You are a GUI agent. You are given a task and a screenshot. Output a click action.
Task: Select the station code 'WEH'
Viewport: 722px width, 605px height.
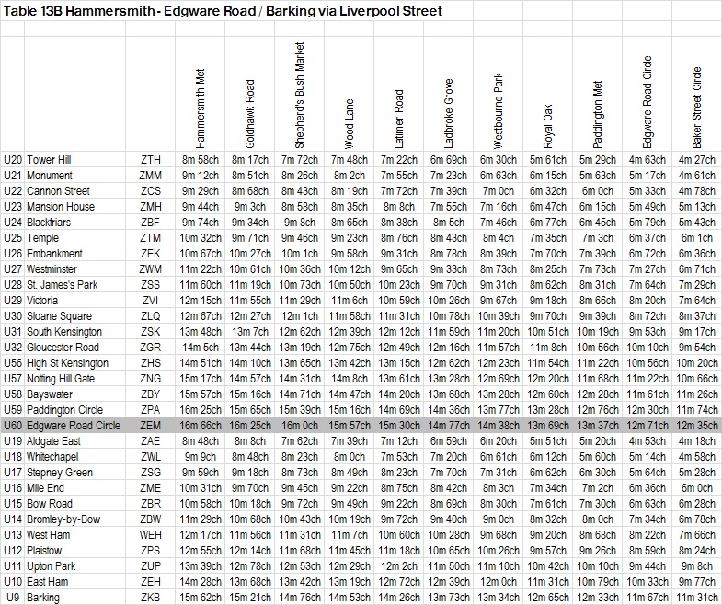[151, 535]
